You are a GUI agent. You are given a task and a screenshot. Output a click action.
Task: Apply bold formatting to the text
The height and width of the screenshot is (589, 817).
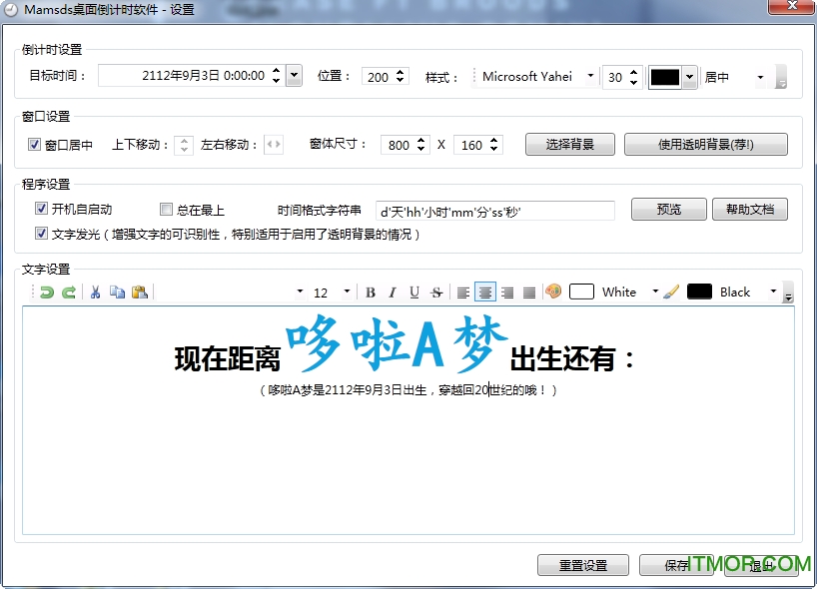pyautogui.click(x=370, y=292)
